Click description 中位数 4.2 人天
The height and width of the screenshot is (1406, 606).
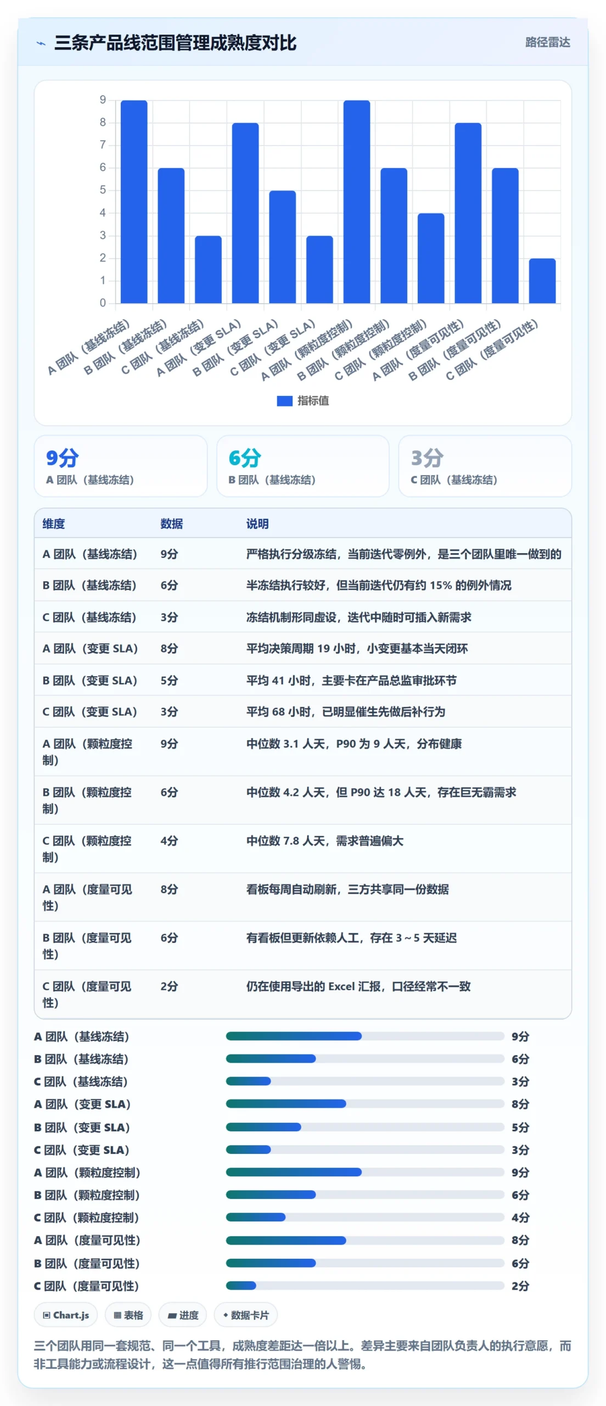pyautogui.click(x=381, y=792)
